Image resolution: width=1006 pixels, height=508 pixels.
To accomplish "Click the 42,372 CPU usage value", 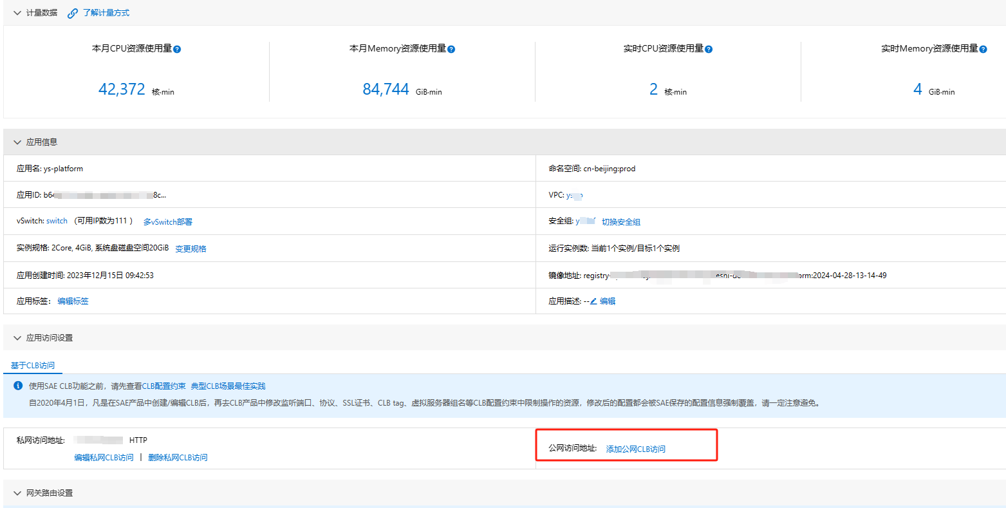I will [x=122, y=89].
